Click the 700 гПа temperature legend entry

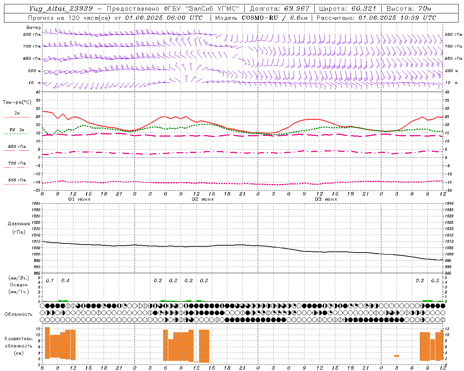point(17,163)
